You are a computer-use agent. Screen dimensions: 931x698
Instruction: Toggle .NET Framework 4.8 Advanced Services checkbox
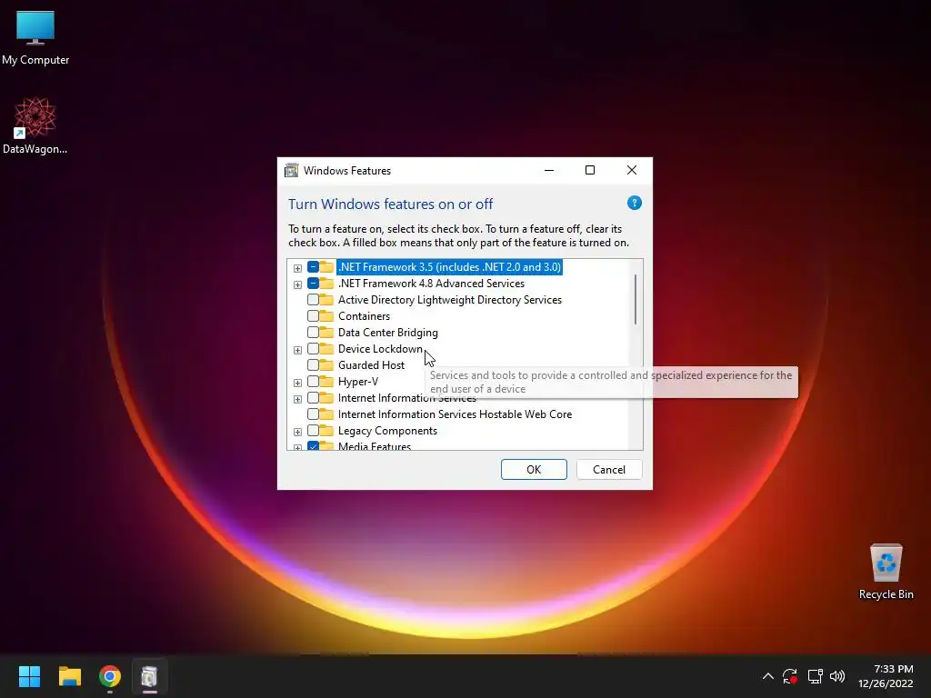[313, 284]
